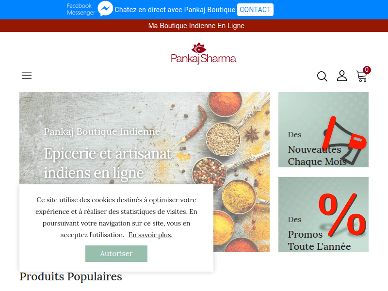Open the user account icon
Screen dimensions: 388x291
point(342,76)
